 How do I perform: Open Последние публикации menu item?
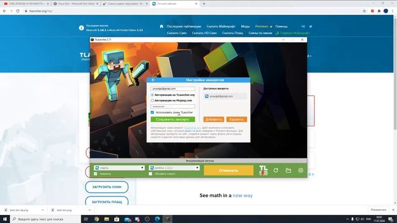point(184,26)
